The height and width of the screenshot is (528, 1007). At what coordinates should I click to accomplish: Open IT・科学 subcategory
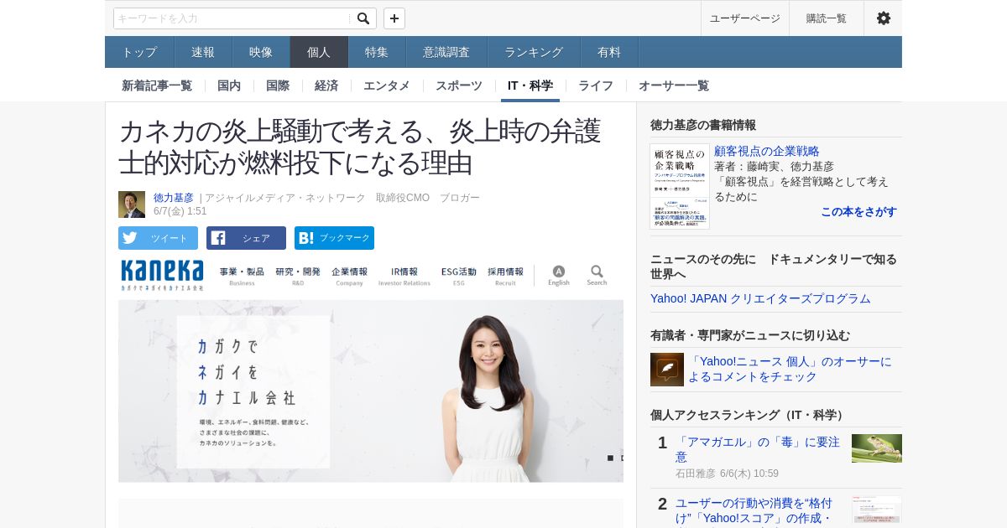[x=530, y=85]
